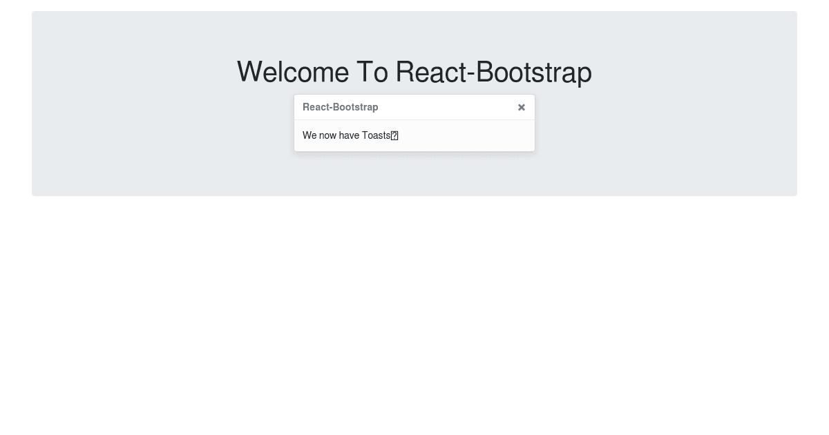Click the missing emoji glyph after Toasts
The image size is (829, 435).
pos(394,135)
